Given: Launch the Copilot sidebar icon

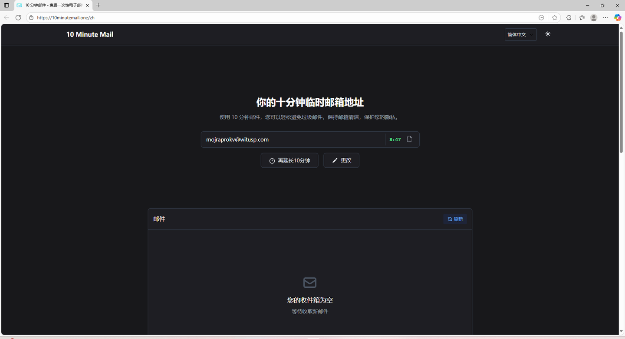Looking at the screenshot, I should click(x=618, y=17).
